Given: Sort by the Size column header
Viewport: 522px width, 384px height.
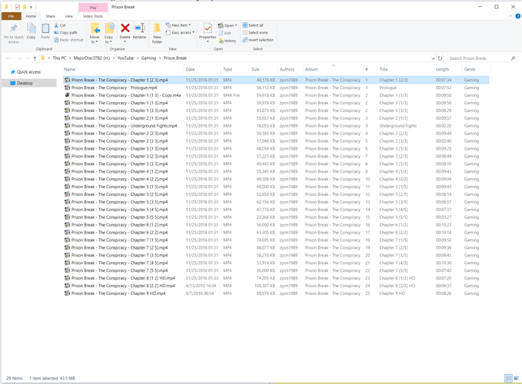Looking at the screenshot, I should point(263,69).
